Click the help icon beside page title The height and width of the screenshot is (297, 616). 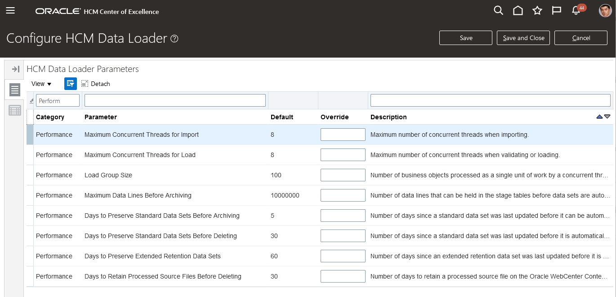[x=175, y=39]
